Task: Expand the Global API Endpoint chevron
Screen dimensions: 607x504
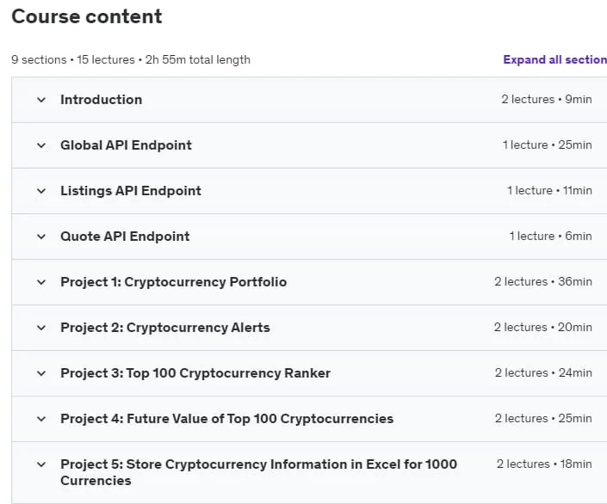Action: click(41, 145)
